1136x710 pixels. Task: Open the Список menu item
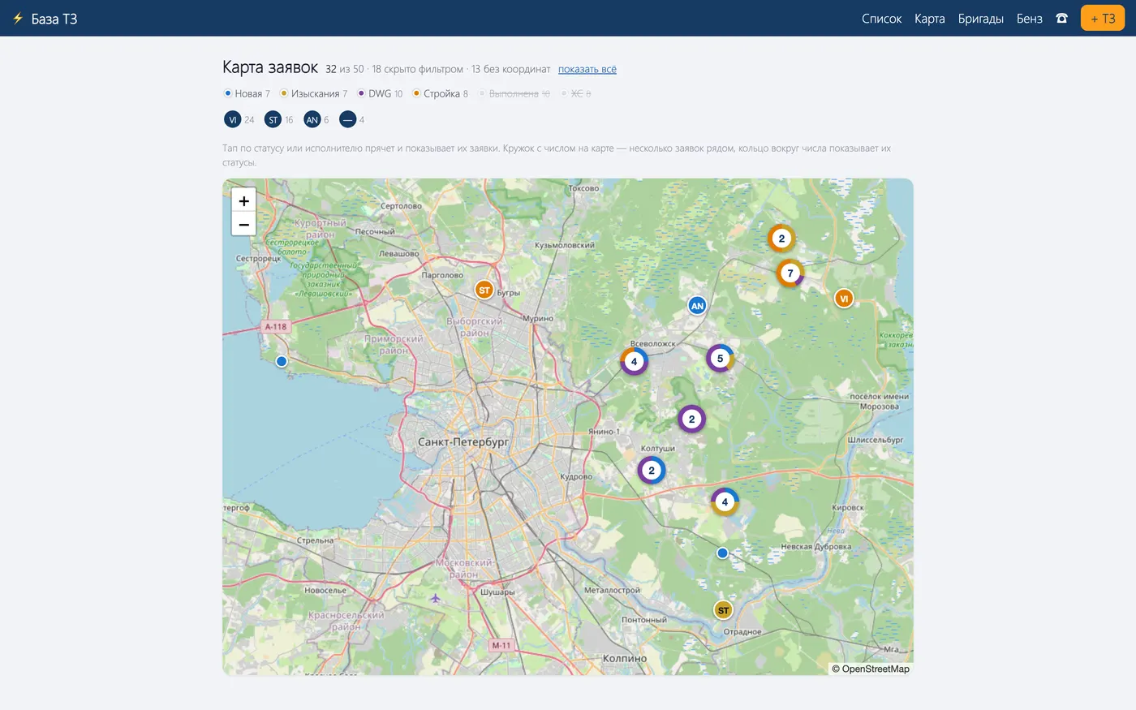click(x=881, y=19)
